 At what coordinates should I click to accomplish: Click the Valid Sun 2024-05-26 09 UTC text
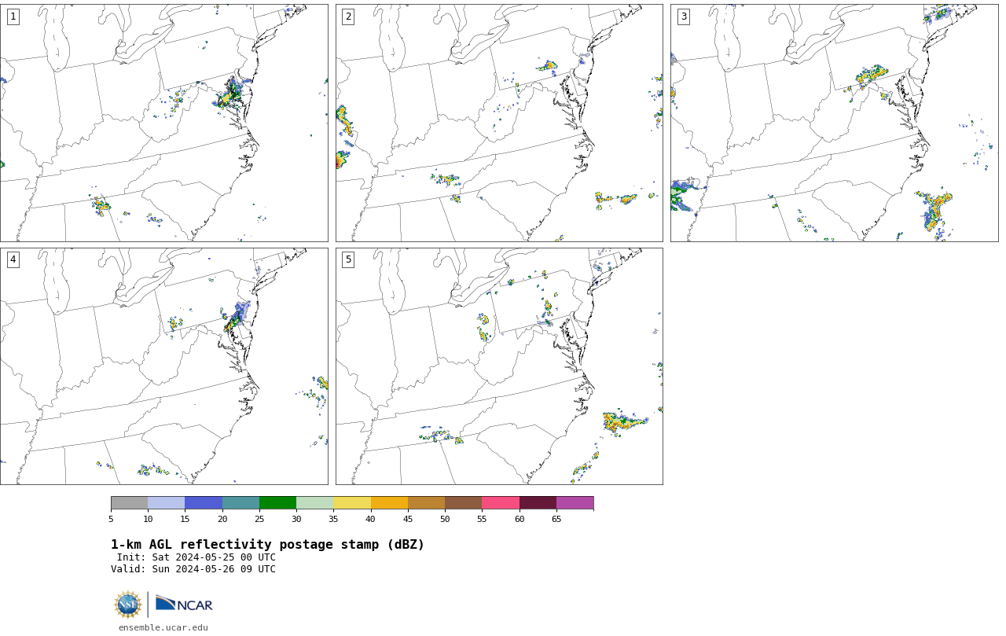193,569
